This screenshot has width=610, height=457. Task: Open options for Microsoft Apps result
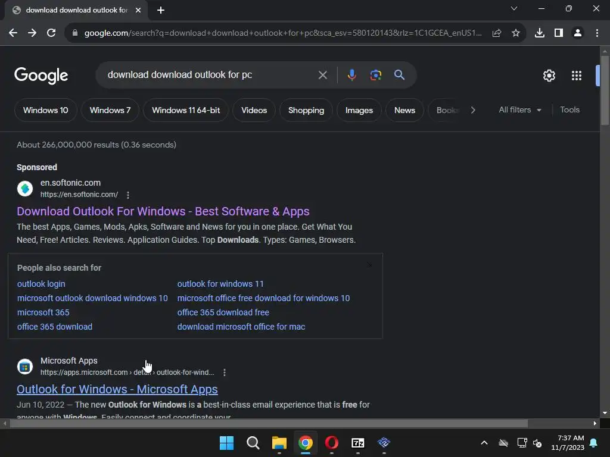pyautogui.click(x=225, y=373)
